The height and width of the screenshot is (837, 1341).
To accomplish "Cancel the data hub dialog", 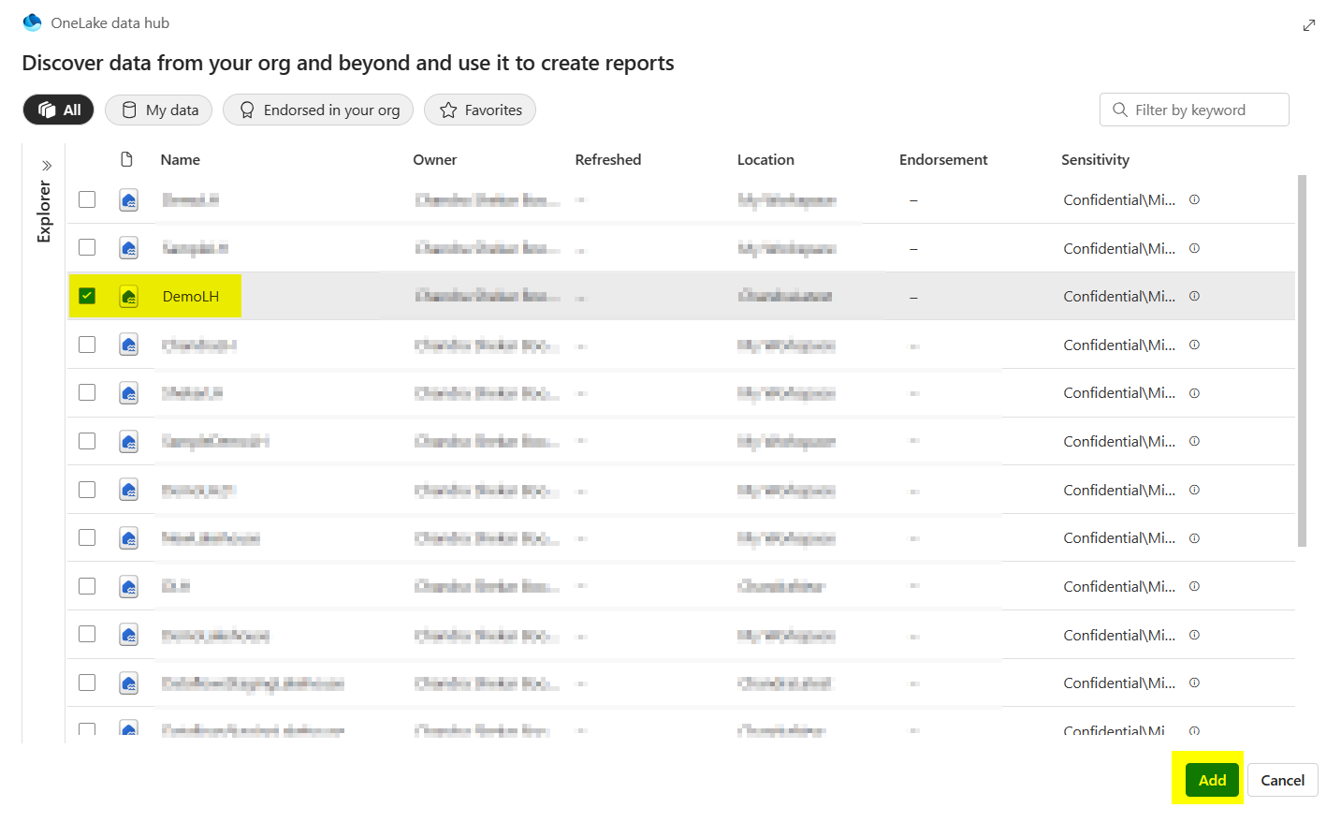I will tap(1282, 780).
